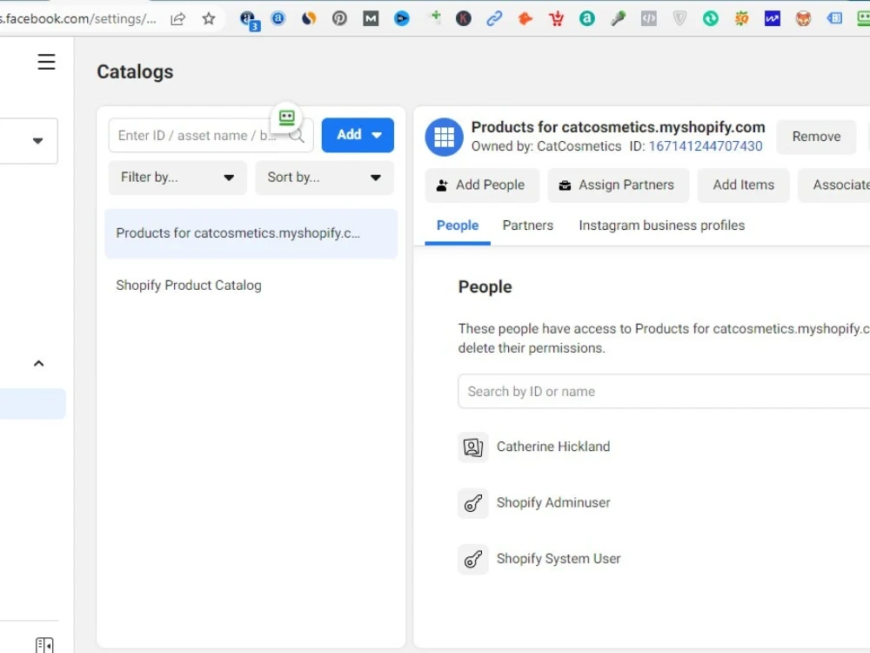This screenshot has height=653, width=870.
Task: Click the Products for catcosmetics.myshopify.com heading
Action: pos(618,127)
